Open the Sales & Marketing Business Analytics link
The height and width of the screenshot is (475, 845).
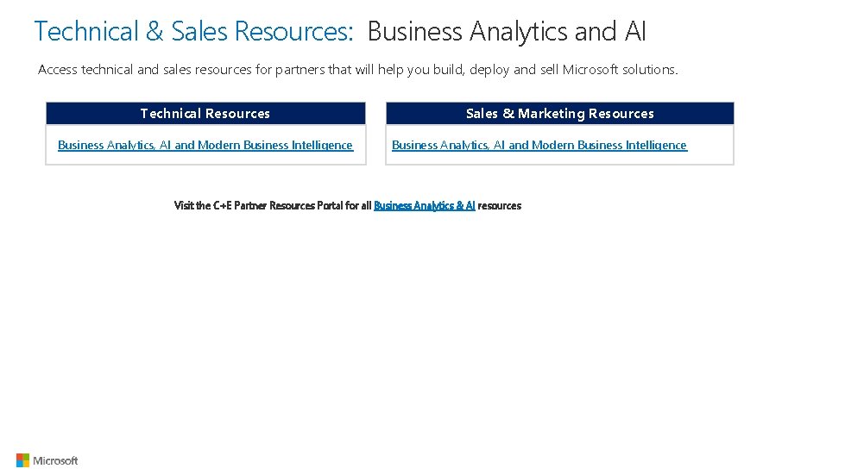(x=539, y=145)
